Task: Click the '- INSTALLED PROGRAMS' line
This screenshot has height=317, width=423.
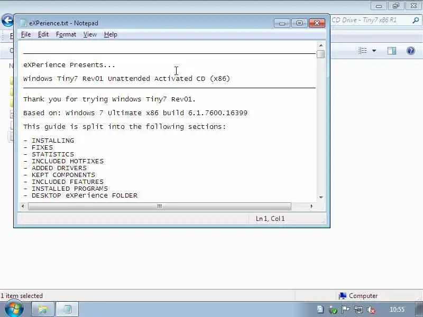Action: point(66,189)
